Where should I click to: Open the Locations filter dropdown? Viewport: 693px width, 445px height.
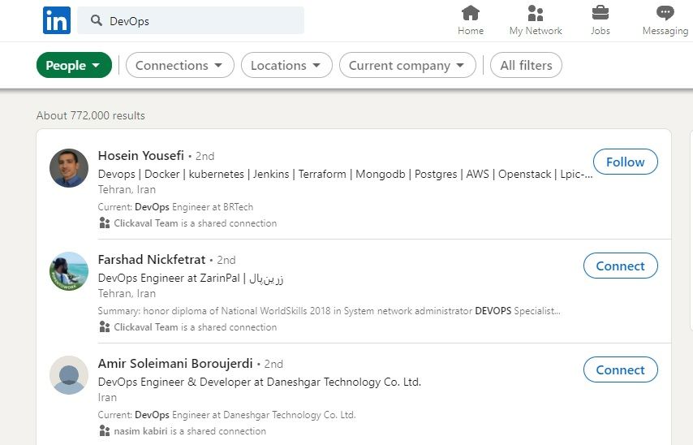point(286,65)
